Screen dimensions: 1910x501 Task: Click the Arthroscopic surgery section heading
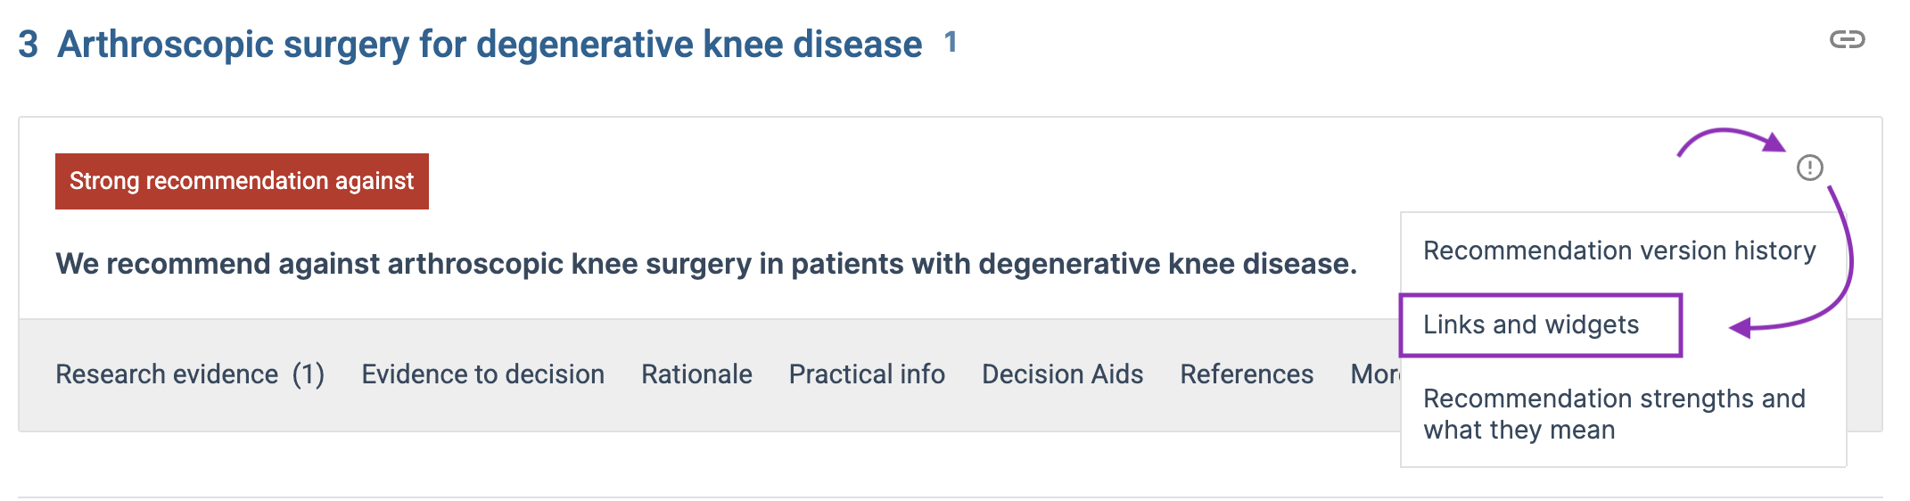[490, 44]
